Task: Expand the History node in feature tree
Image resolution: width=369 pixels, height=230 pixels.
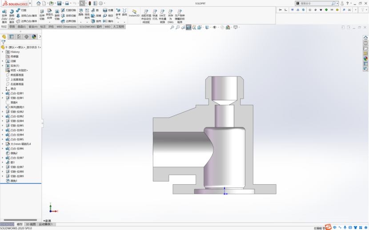Action: pos(2,52)
